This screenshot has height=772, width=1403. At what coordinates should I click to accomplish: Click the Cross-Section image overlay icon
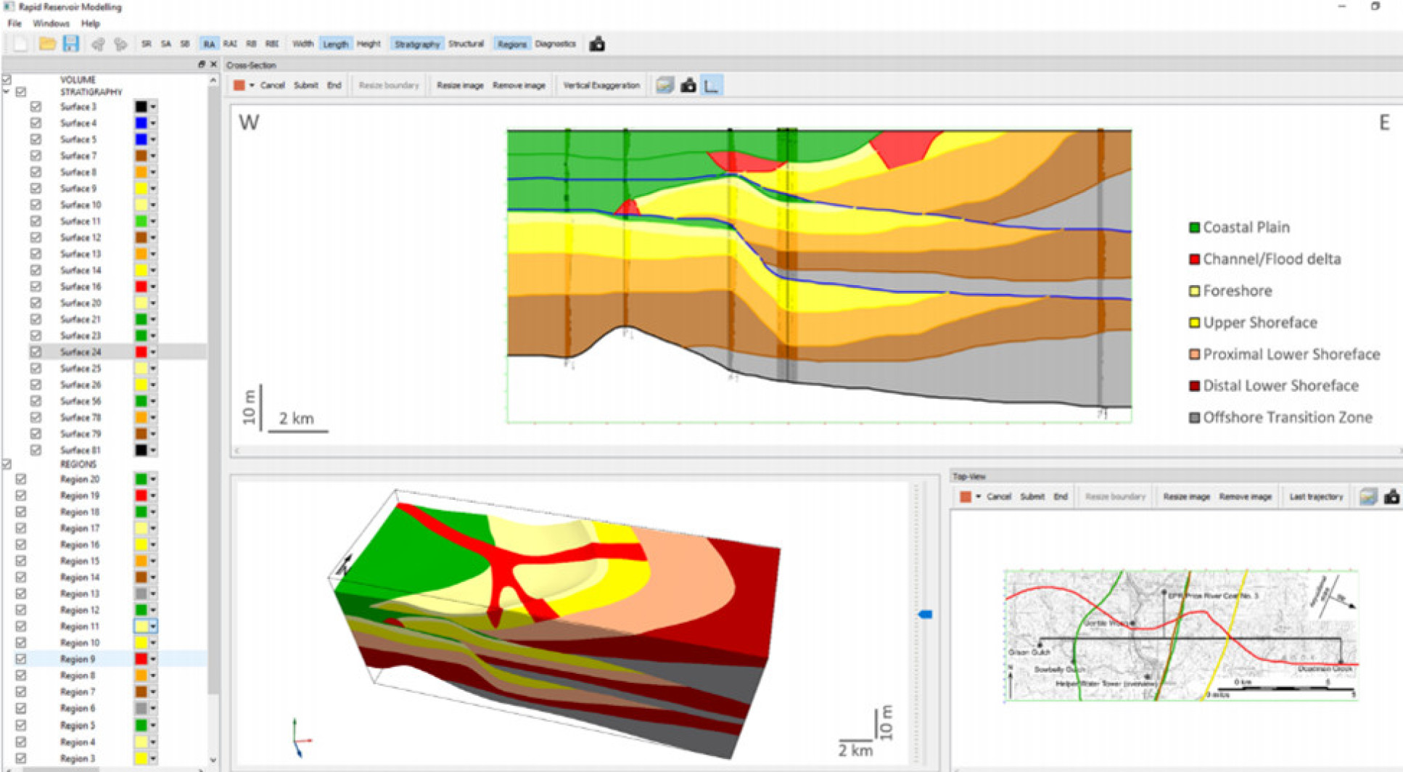click(x=664, y=86)
